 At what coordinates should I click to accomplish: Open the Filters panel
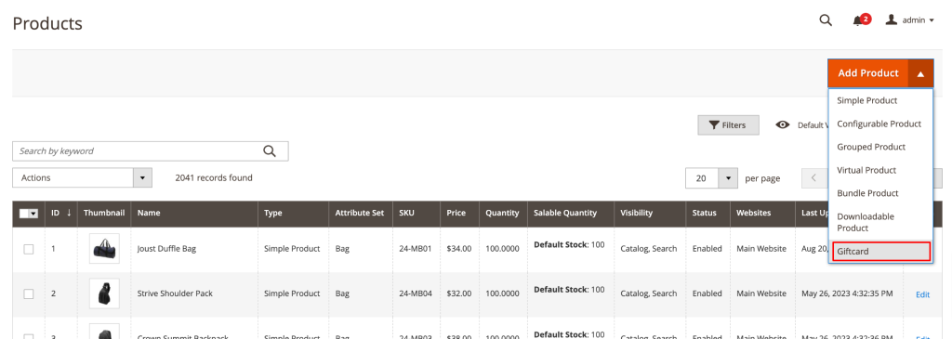click(728, 125)
